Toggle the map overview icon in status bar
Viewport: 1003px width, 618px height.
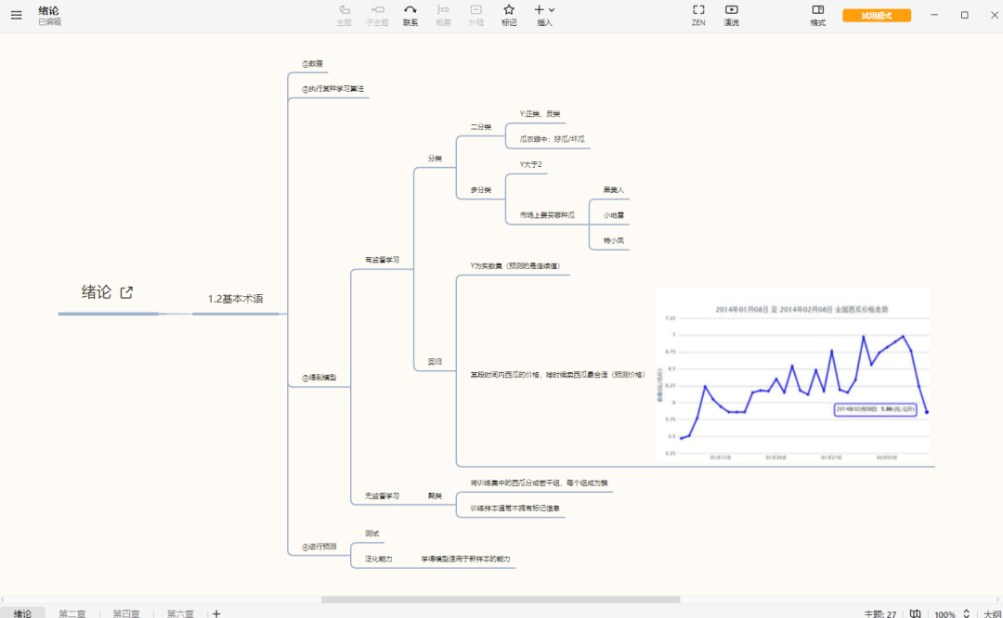(916, 613)
